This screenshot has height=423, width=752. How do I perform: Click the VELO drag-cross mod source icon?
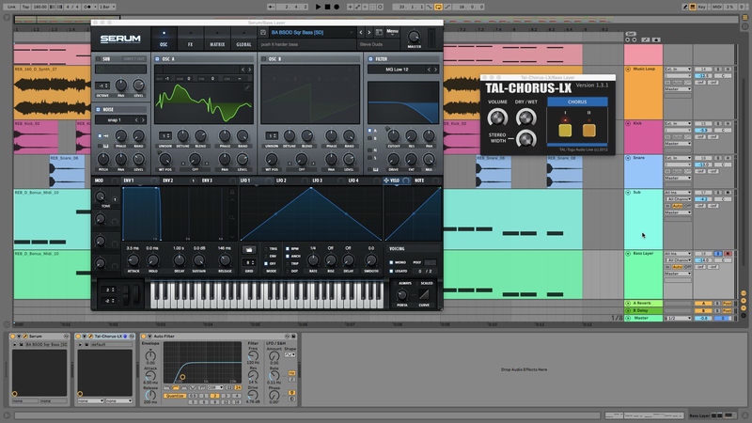coord(386,180)
